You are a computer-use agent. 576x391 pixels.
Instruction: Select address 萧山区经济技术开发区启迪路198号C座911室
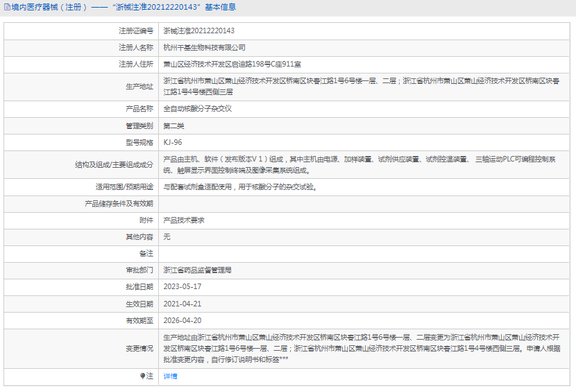coord(232,64)
